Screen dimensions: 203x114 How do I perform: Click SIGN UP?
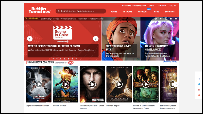[x=162, y=6]
